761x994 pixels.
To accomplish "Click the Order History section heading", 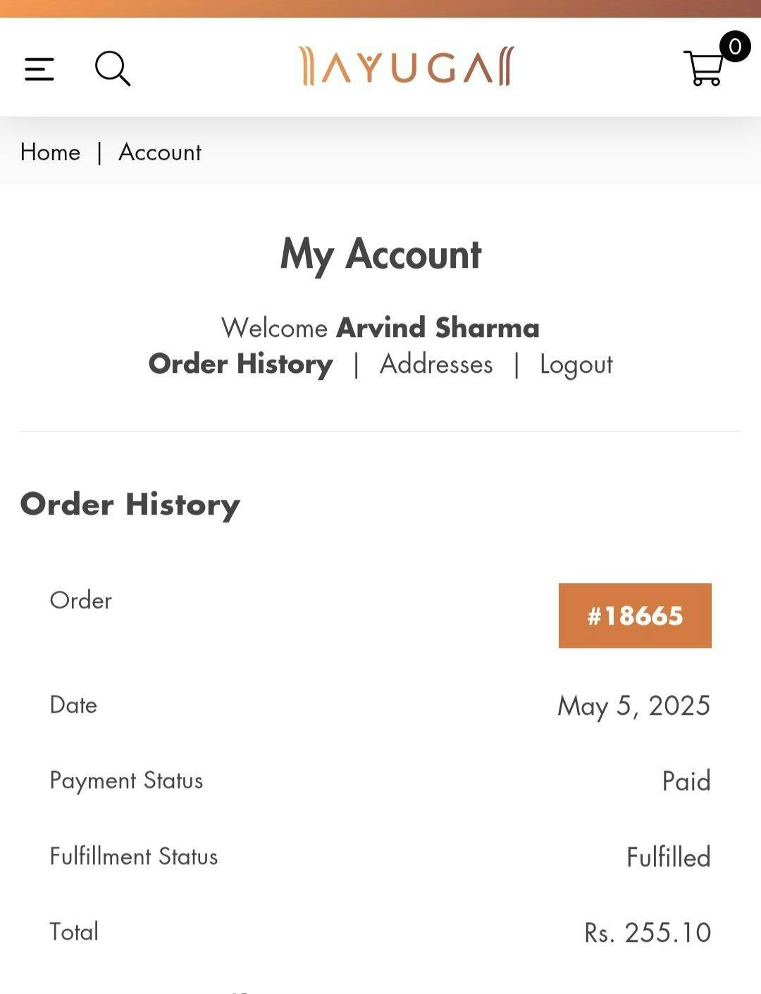I will click(x=130, y=505).
